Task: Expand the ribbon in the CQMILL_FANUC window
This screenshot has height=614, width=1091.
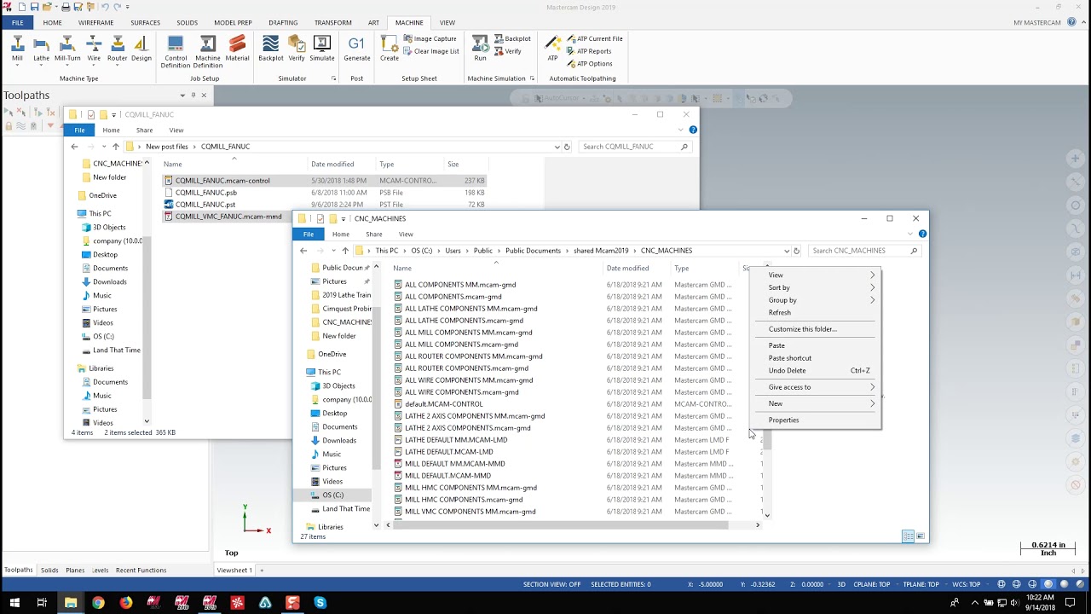Action: point(681,130)
